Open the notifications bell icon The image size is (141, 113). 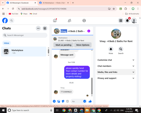pyautogui.click(x=127, y=21)
